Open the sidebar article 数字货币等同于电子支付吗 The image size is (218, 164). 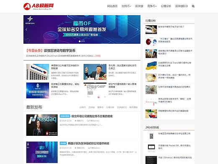[x=171, y=26]
